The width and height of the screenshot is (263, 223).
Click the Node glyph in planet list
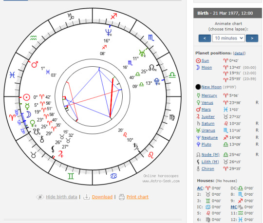(x=198, y=155)
